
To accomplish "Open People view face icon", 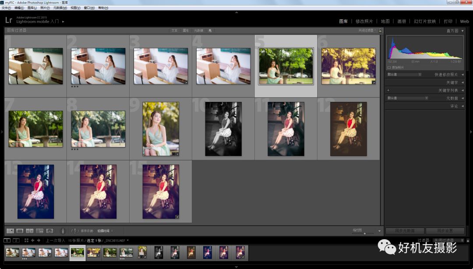I will pyautogui.click(x=49, y=231).
